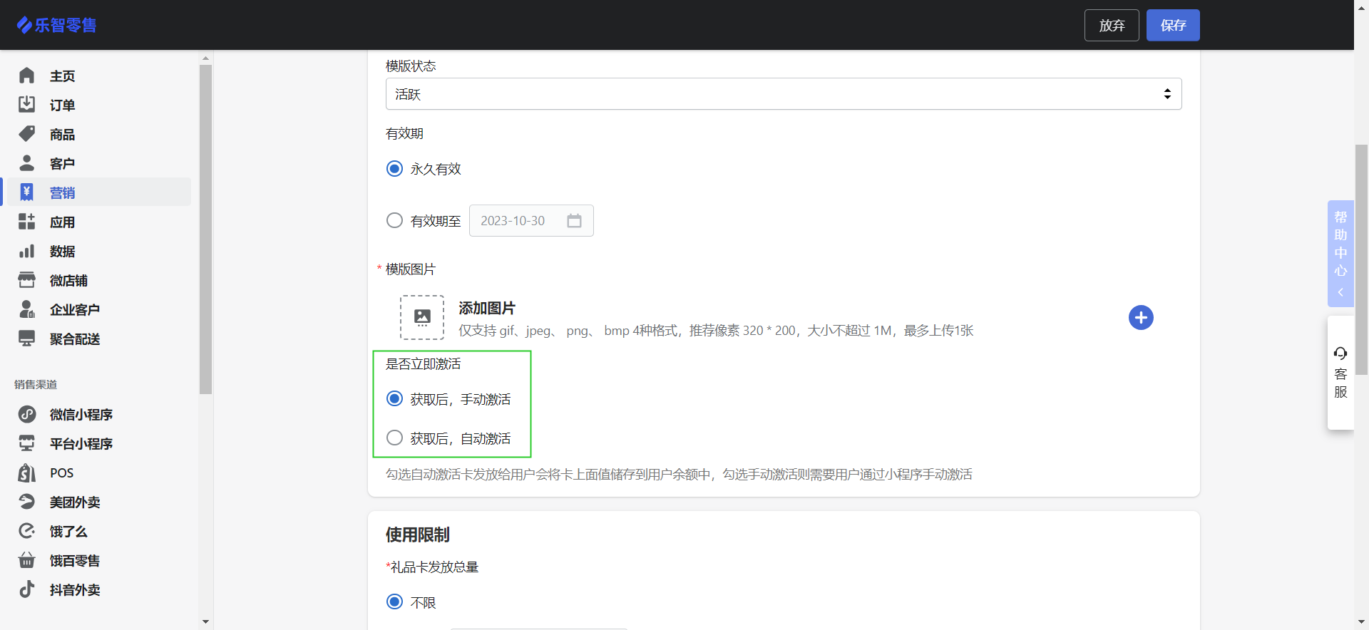1369x630 pixels.
Task: Click the 客服 headset icon
Action: click(x=1340, y=353)
